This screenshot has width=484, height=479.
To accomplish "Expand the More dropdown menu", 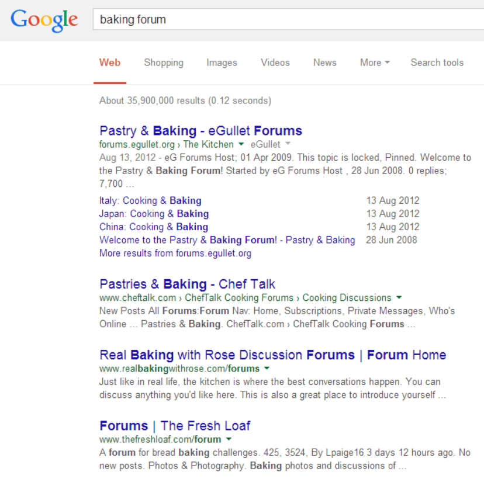I will click(x=375, y=63).
